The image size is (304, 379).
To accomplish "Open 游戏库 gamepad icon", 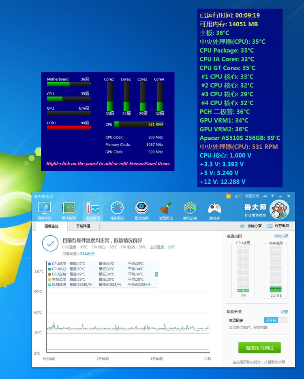I will pyautogui.click(x=214, y=210).
